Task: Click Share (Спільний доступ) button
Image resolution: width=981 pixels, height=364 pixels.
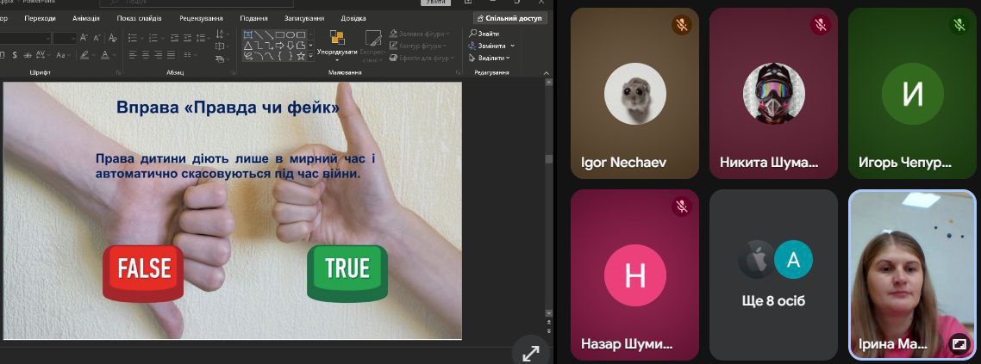Action: 509,18
